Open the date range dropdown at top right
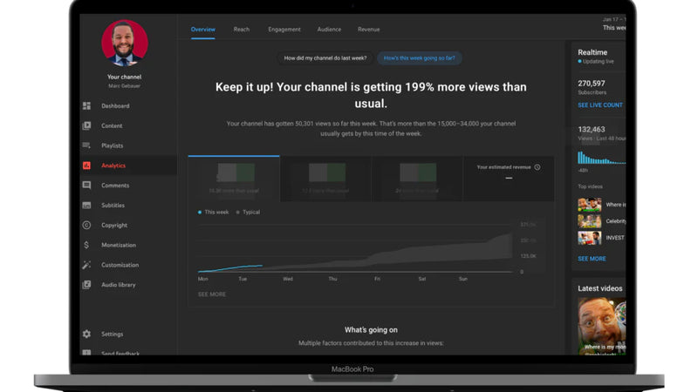The width and height of the screenshot is (698, 392). [613, 24]
